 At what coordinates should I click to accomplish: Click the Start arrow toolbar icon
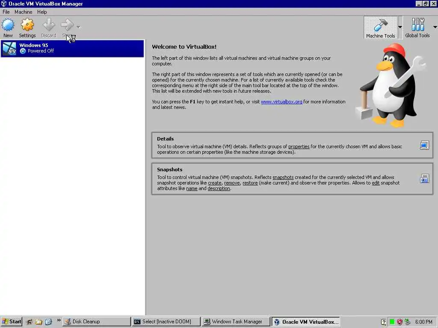pyautogui.click(x=67, y=25)
